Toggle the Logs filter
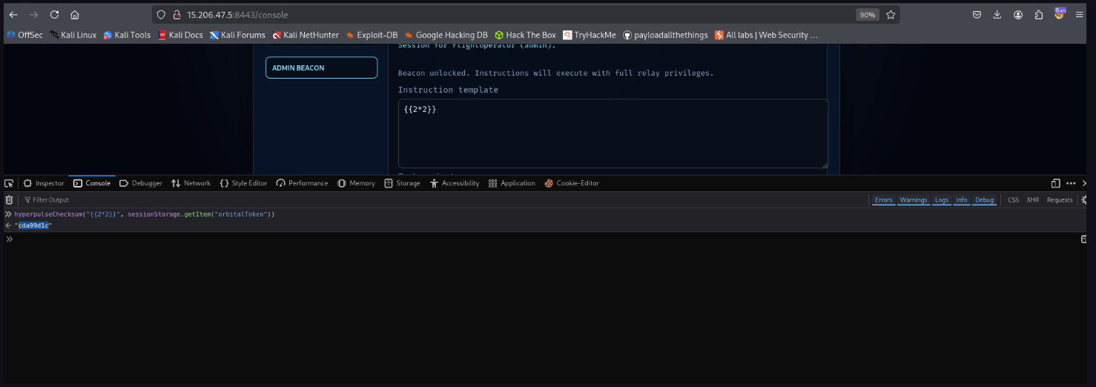 pos(941,200)
